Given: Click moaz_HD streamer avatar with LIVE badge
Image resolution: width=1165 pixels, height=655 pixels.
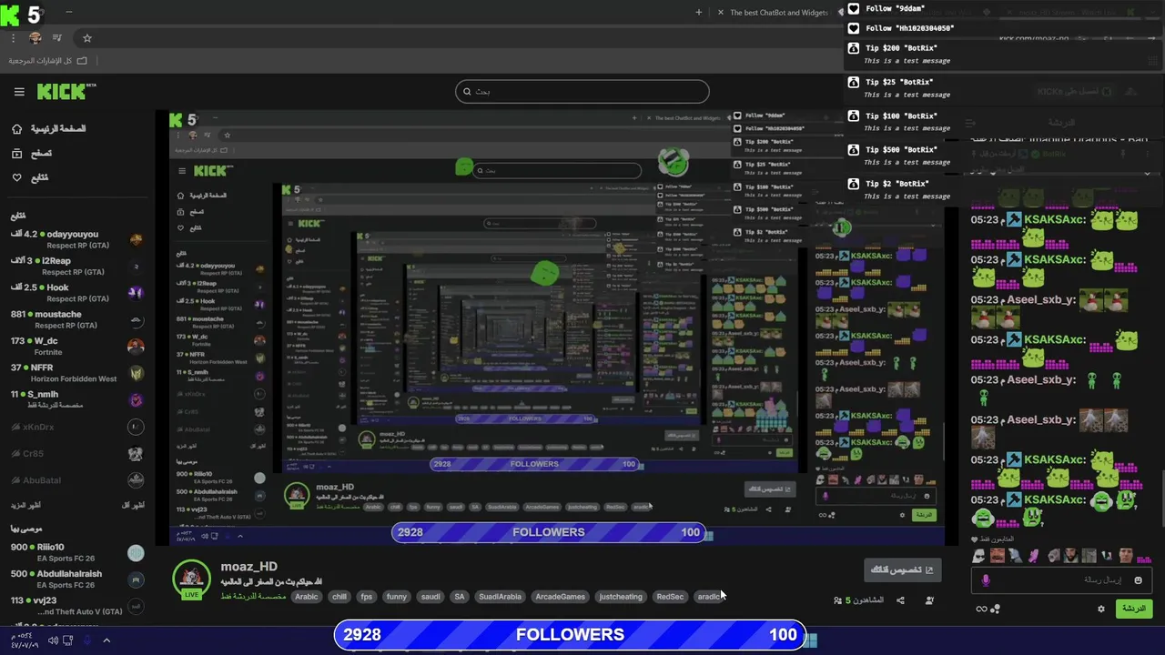Looking at the screenshot, I should 191,580.
